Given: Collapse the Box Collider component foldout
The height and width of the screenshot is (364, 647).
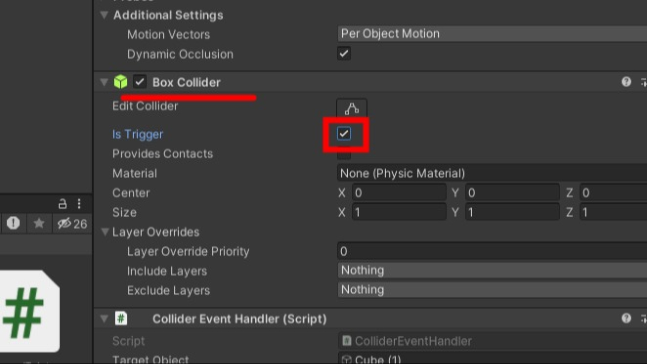Looking at the screenshot, I should pos(105,82).
